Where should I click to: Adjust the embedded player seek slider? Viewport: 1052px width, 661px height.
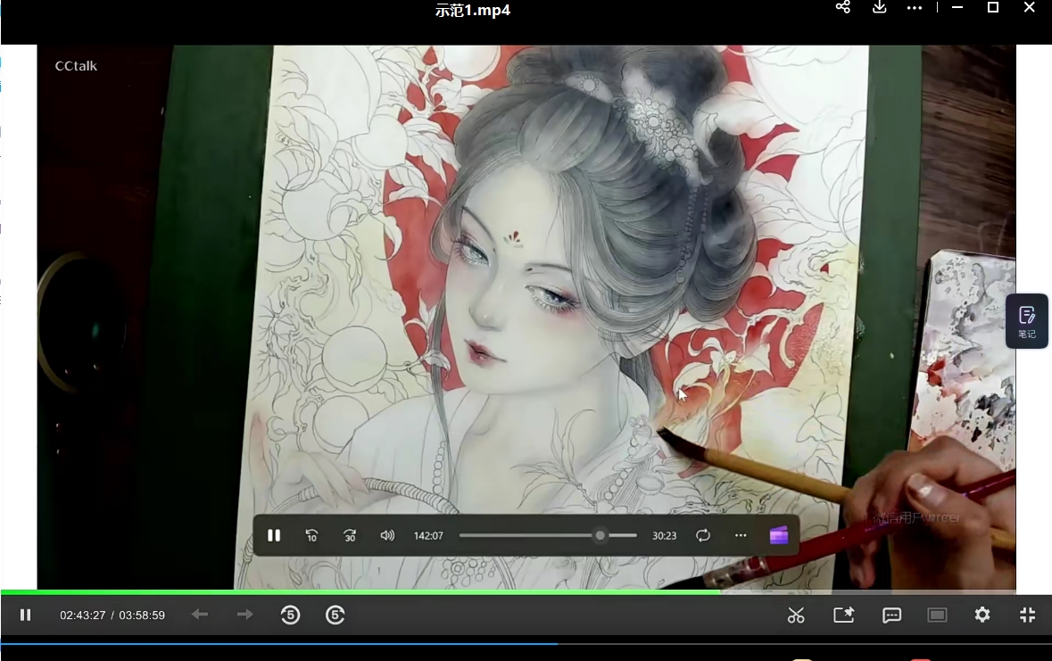pyautogui.click(x=548, y=535)
